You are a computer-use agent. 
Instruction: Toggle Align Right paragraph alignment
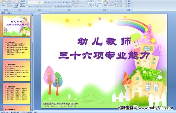(61, 6)
